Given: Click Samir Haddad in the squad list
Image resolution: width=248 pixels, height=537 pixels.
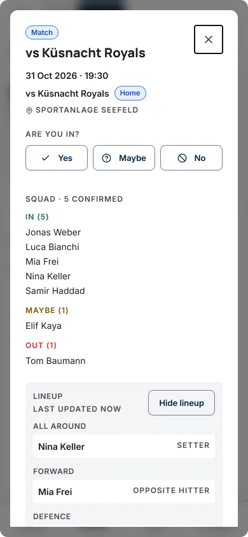Looking at the screenshot, I should point(55,291).
